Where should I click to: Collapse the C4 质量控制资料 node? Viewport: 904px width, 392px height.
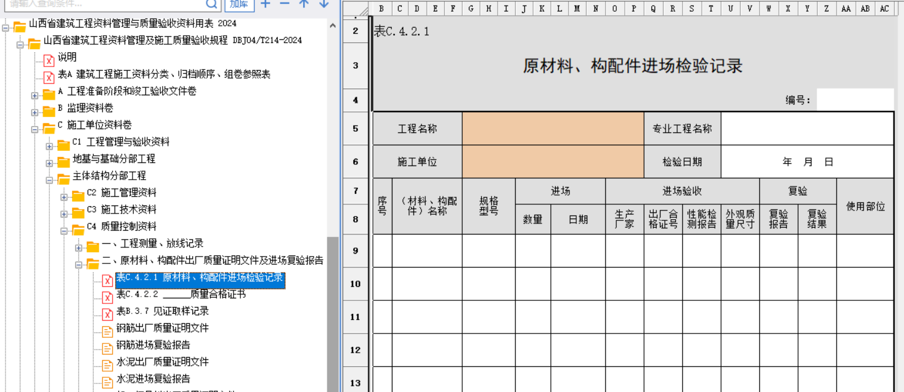64,230
